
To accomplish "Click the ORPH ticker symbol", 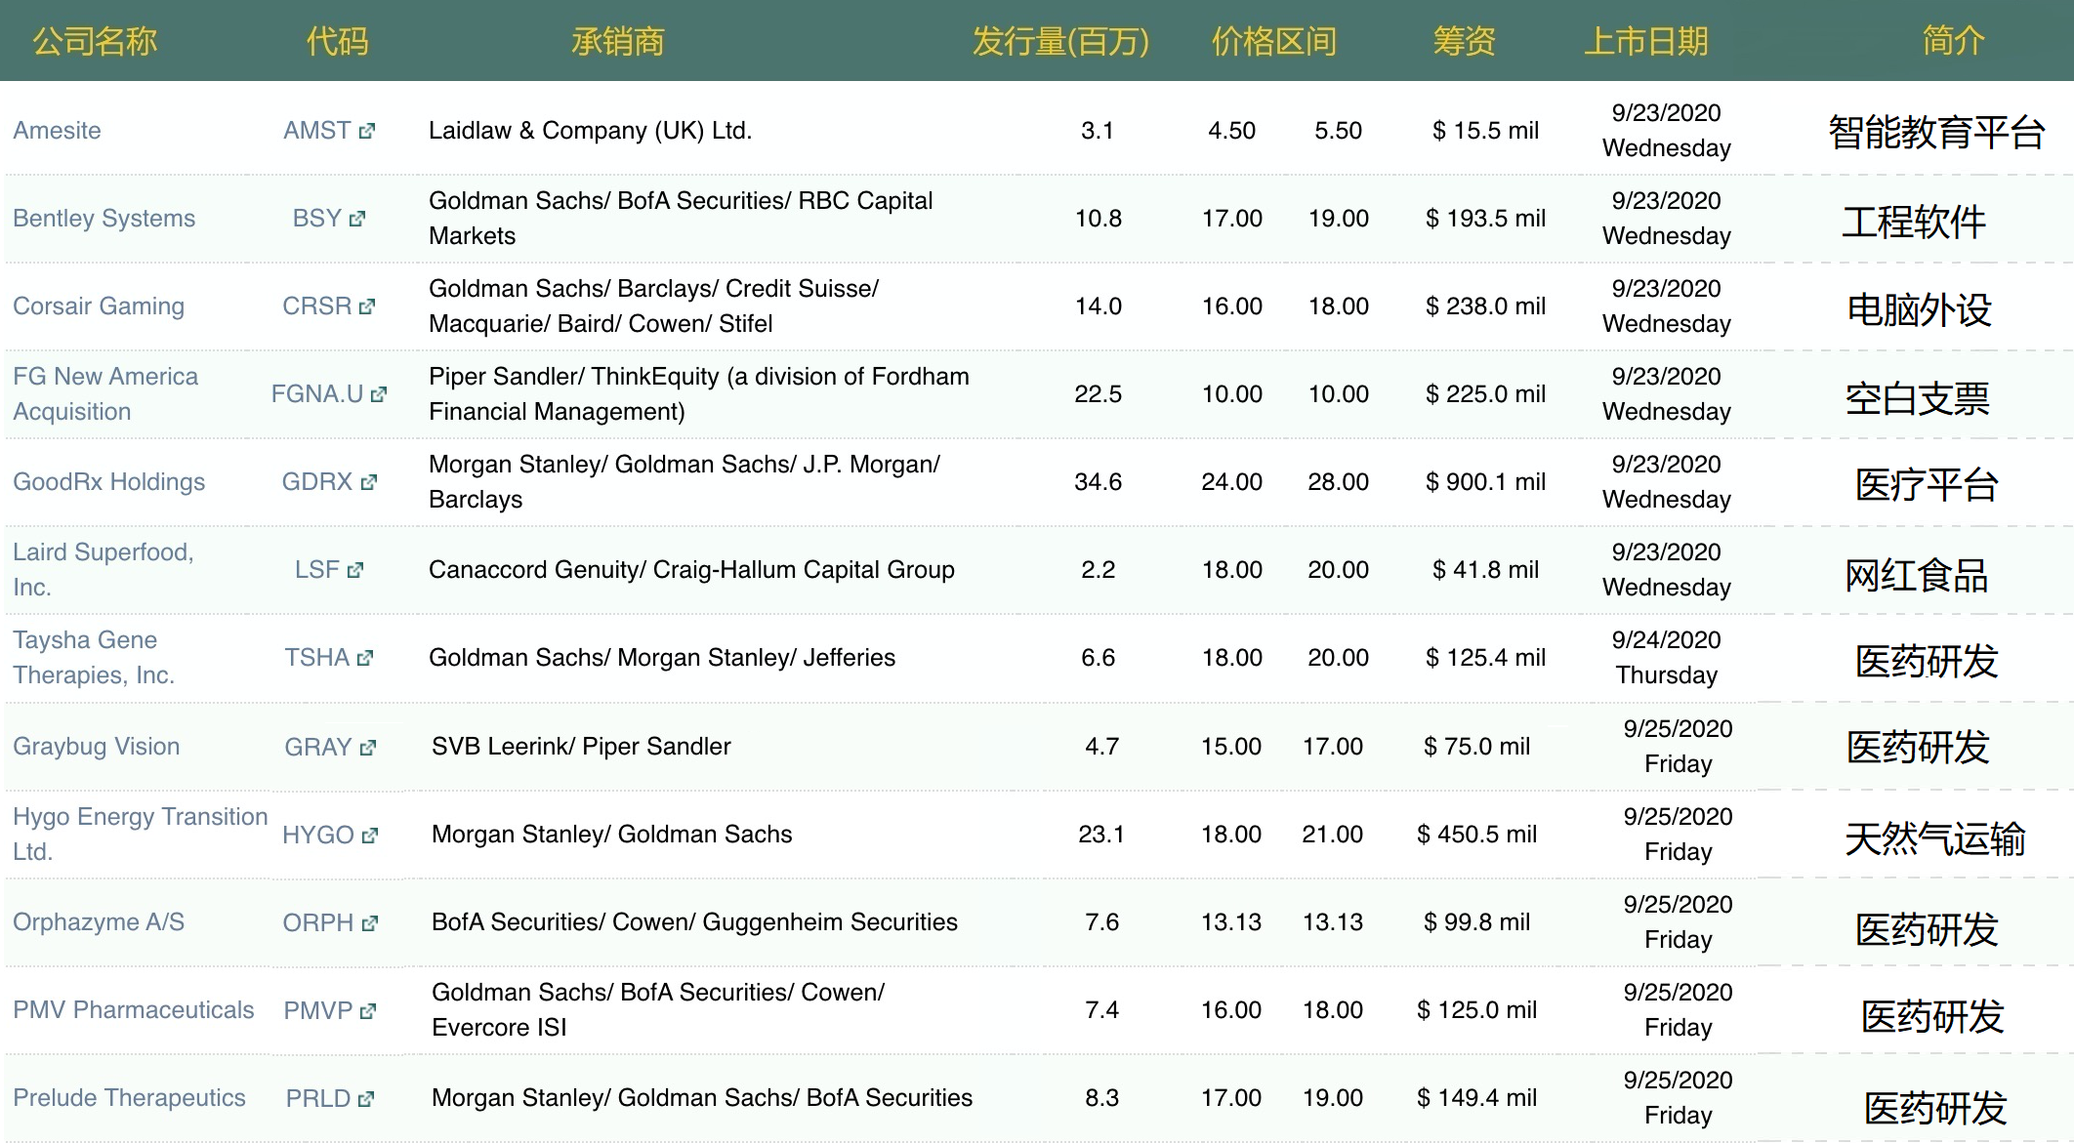I will point(318,922).
